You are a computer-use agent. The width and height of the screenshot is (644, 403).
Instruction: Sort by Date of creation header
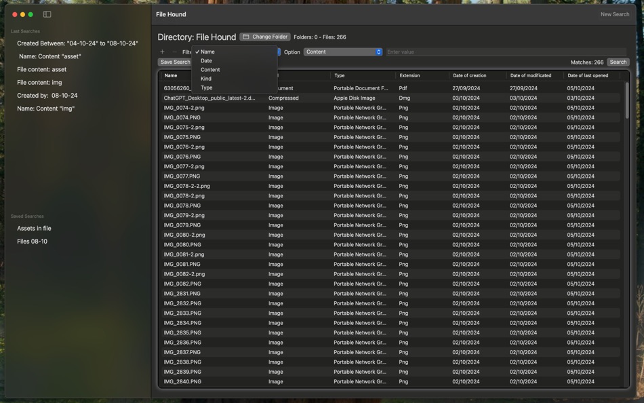470,76
